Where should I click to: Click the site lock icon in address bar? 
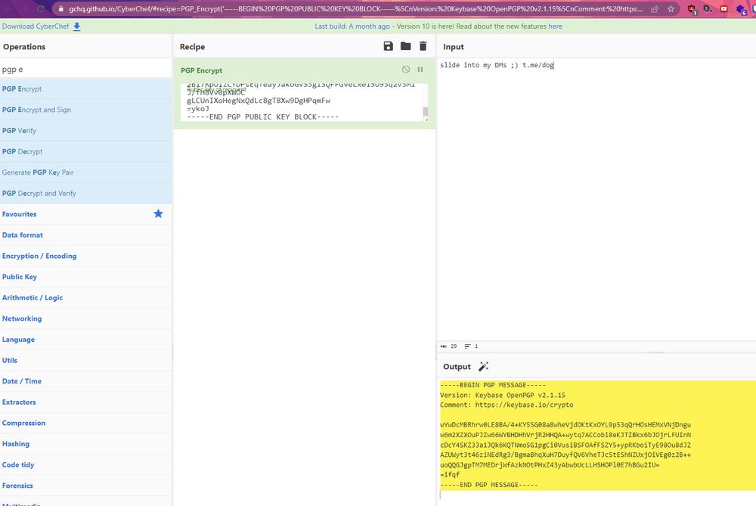pos(60,8)
